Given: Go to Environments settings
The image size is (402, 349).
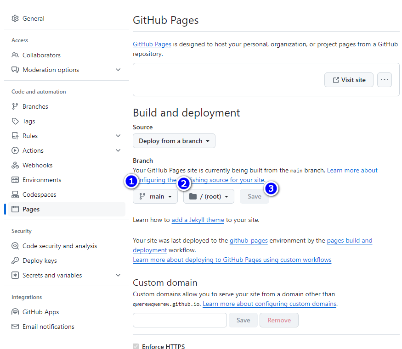Looking at the screenshot, I should tap(42, 180).
